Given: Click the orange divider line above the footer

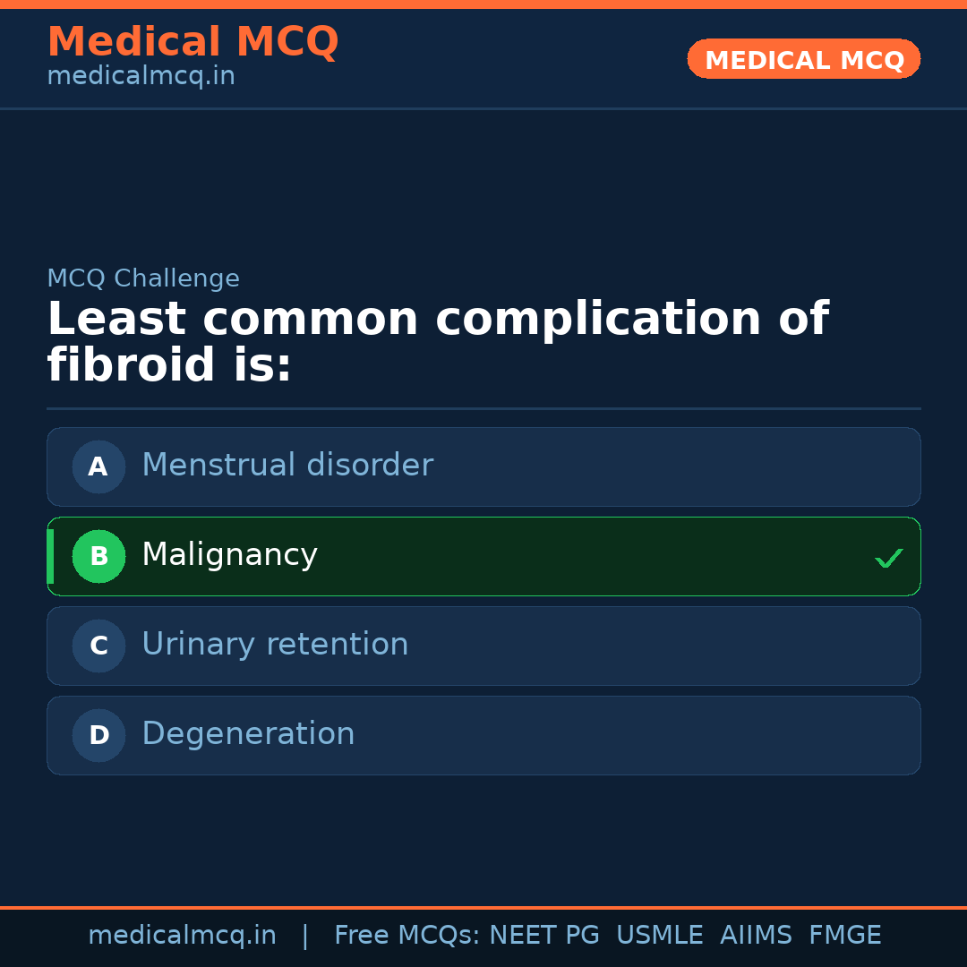Looking at the screenshot, I should (x=483, y=906).
